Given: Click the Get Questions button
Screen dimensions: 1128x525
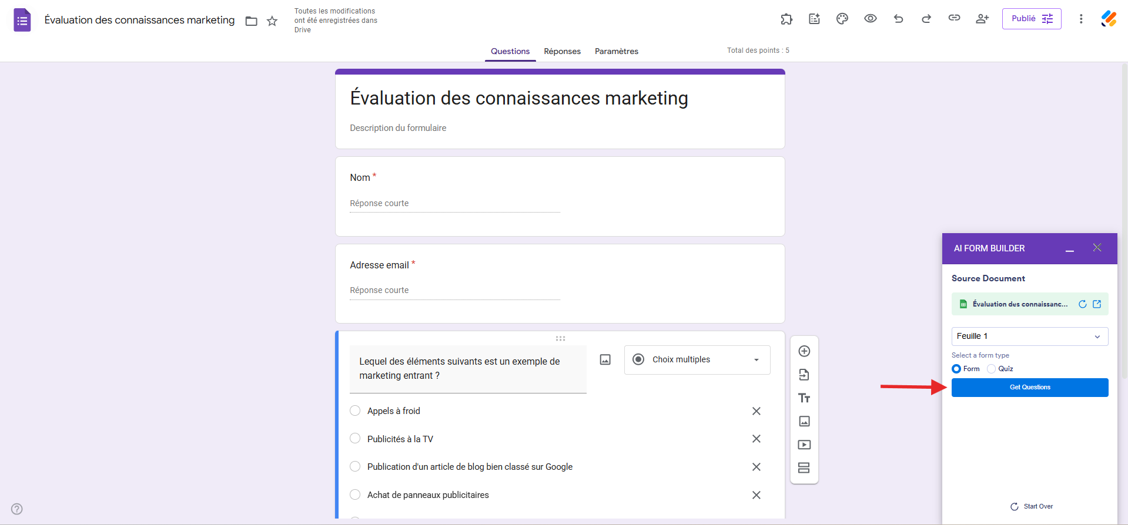Looking at the screenshot, I should pyautogui.click(x=1030, y=388).
